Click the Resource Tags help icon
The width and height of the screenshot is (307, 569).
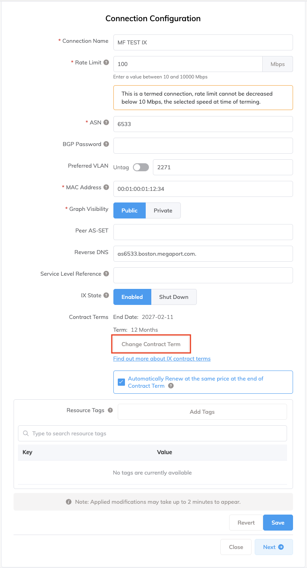click(110, 410)
